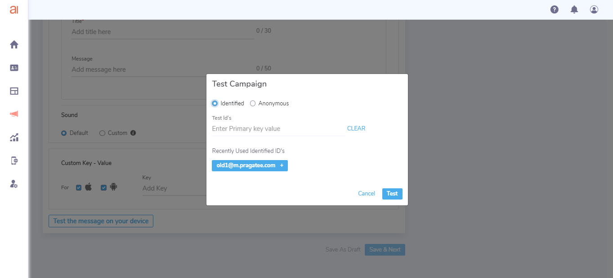Open the analytics chart icon in sidebar

pyautogui.click(x=14, y=137)
